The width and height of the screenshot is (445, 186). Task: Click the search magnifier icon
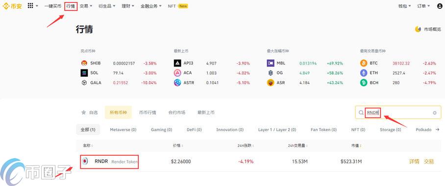361,113
